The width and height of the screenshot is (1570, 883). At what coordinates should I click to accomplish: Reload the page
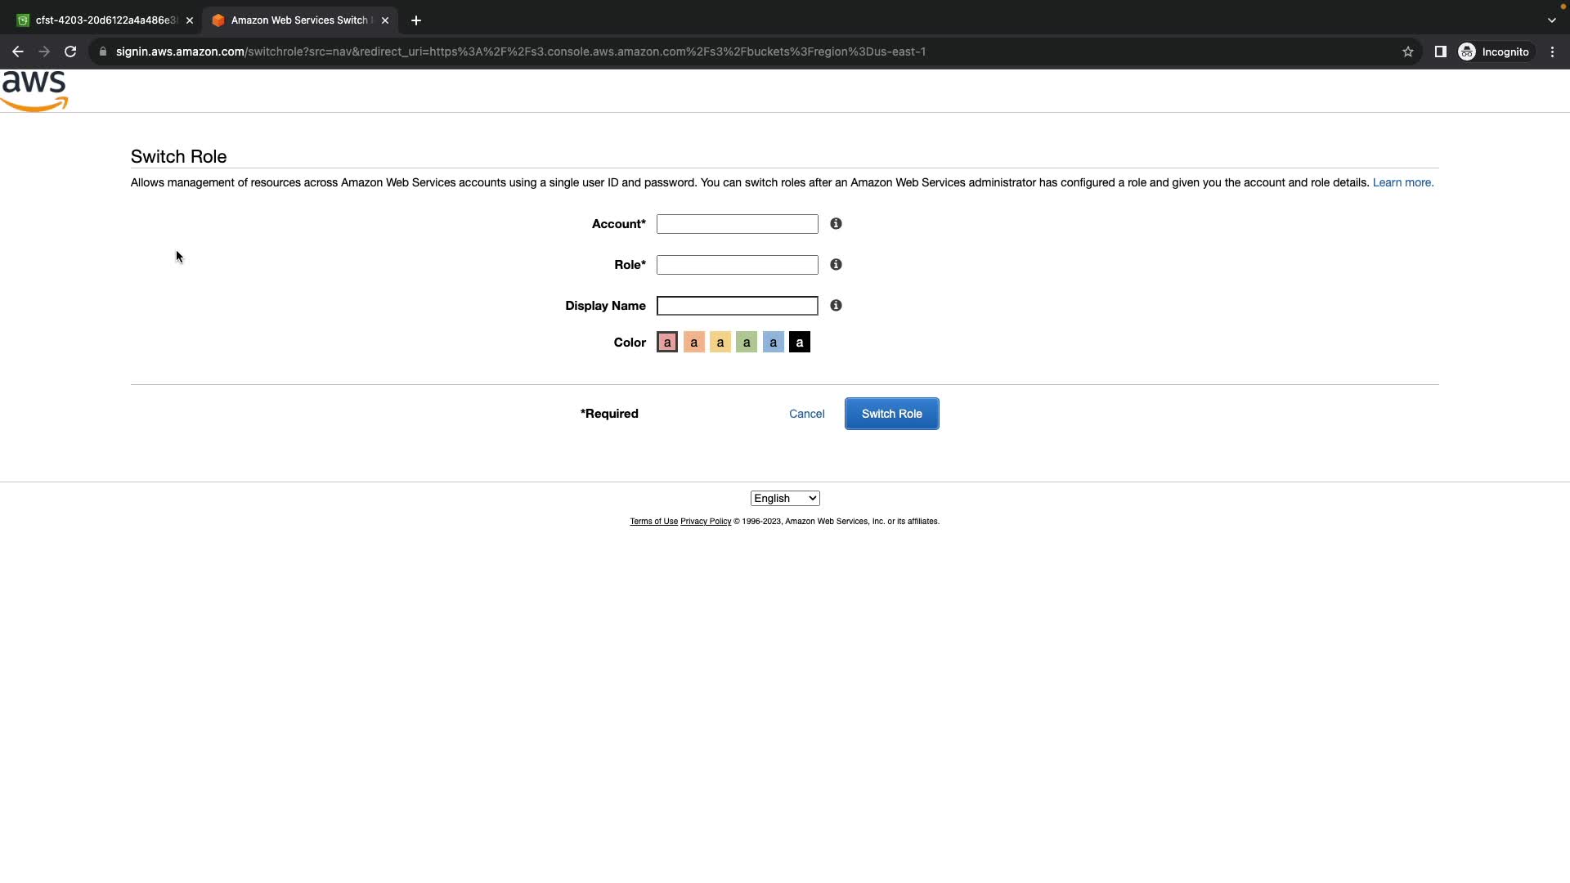click(70, 52)
